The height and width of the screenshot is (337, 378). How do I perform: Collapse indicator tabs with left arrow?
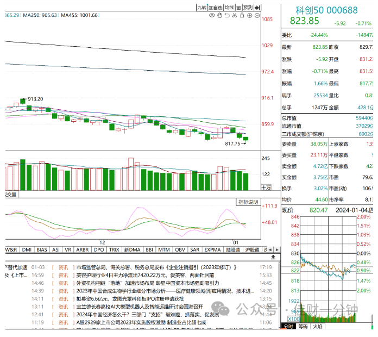click(x=270, y=250)
